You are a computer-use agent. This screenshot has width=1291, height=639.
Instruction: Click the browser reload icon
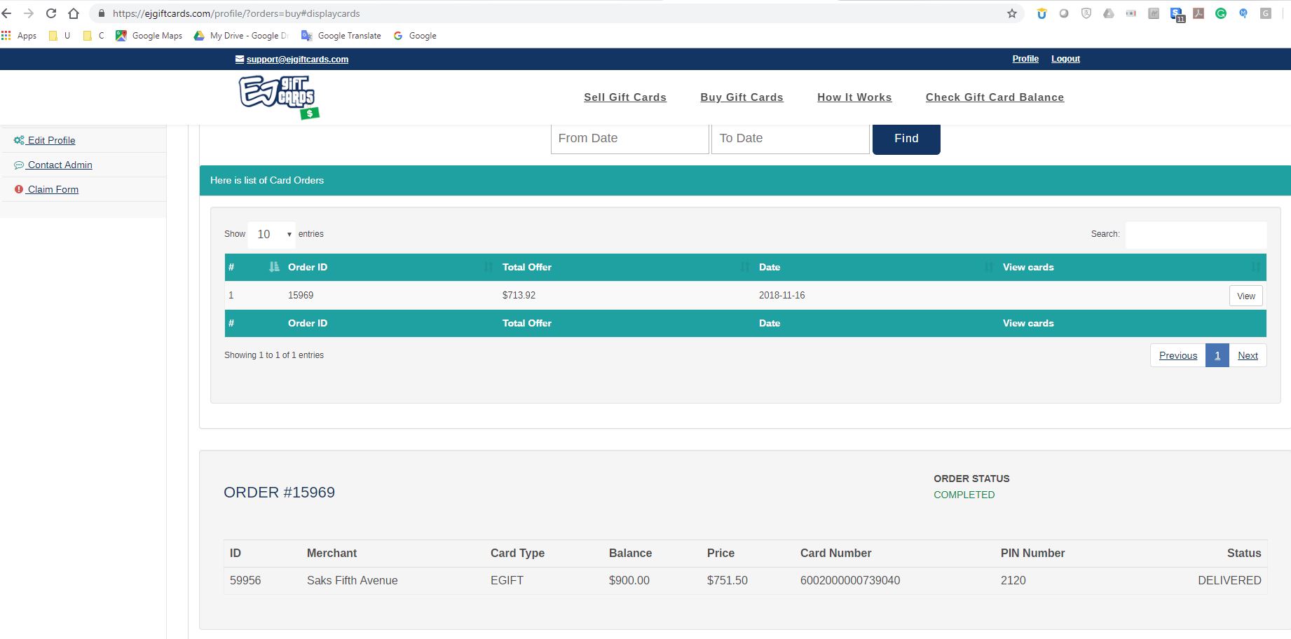click(51, 13)
